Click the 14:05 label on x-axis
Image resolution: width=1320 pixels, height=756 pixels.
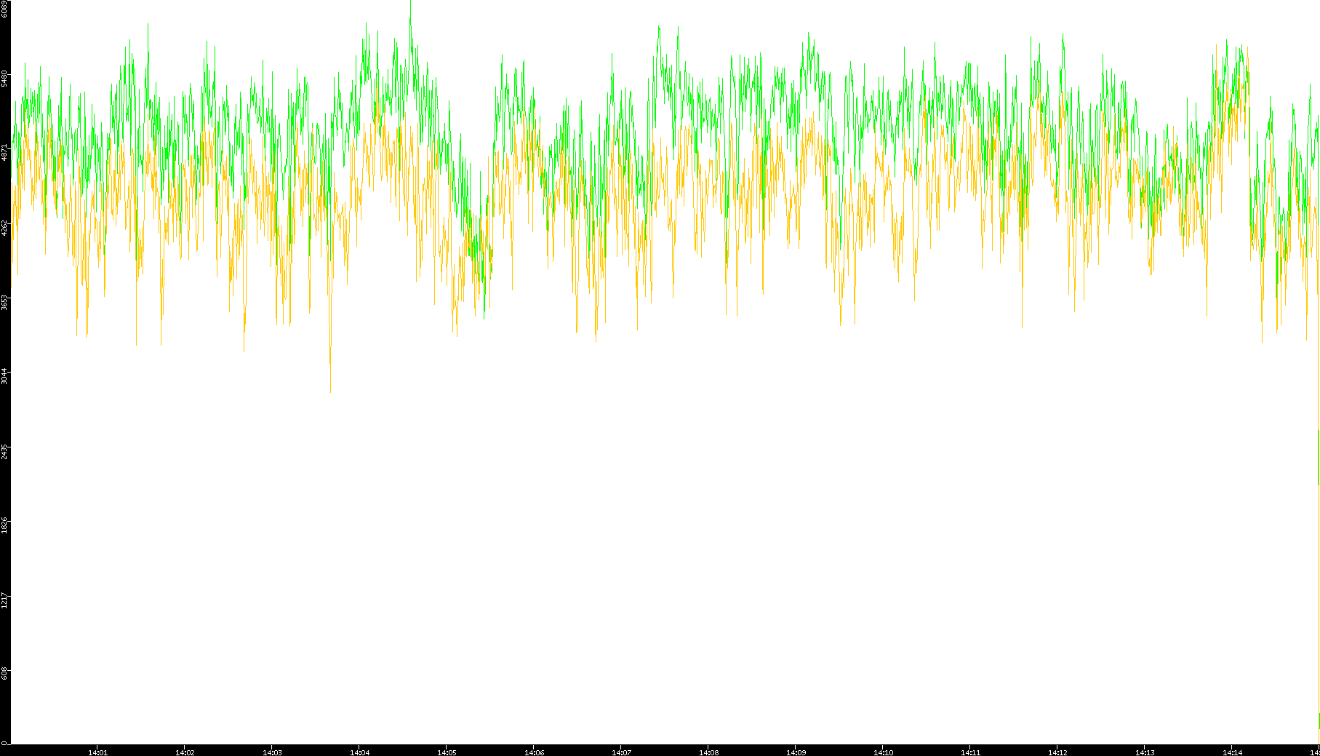click(447, 752)
